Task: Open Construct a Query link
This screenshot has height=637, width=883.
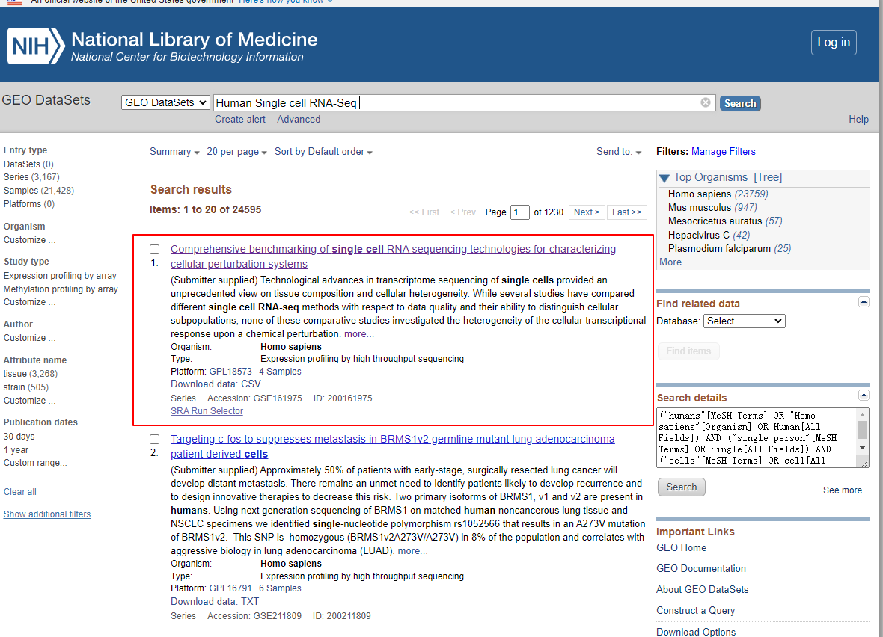Action: 695,611
